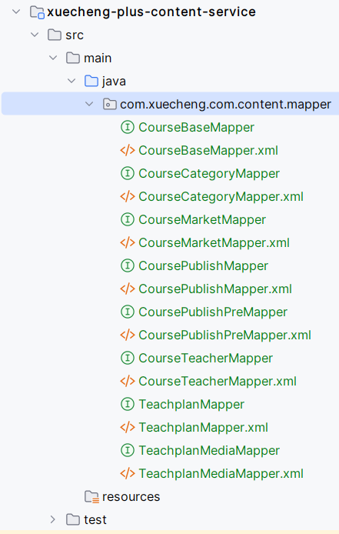
Task: Click the interface icon of CourseTeacherMapper
Action: point(128,359)
